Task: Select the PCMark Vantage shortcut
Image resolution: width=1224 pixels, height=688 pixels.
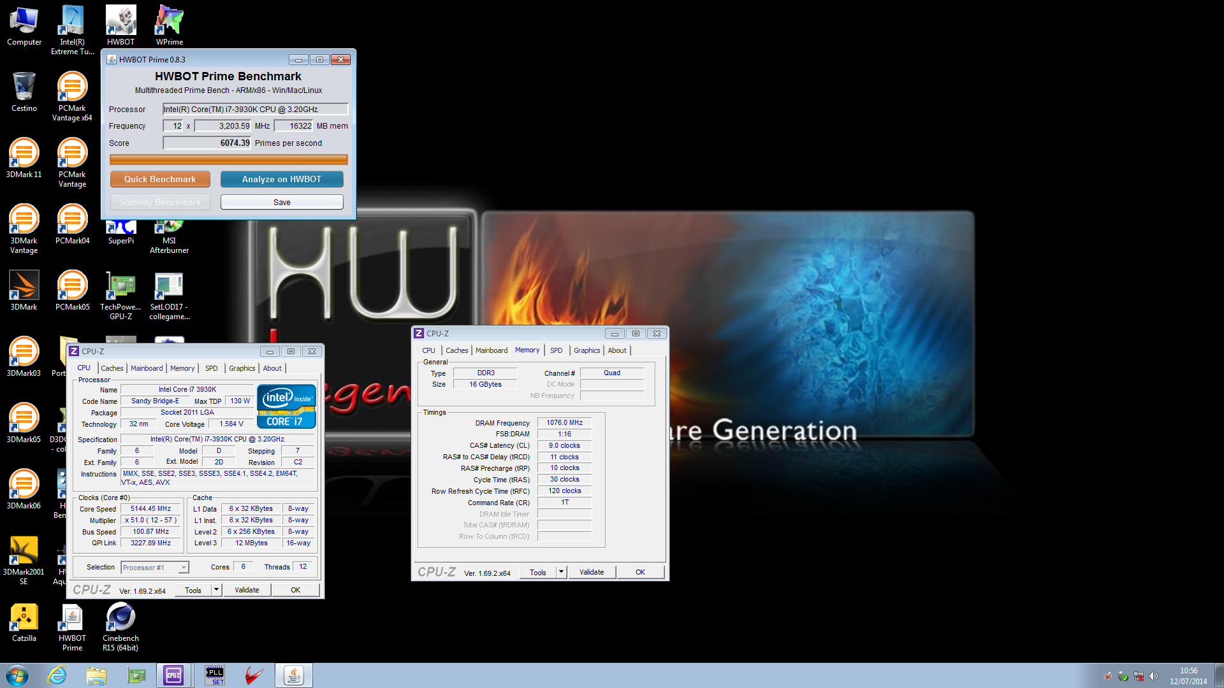Action: click(72, 163)
